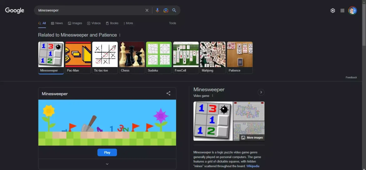
Task: Click the More images button
Action: [x=252, y=138]
